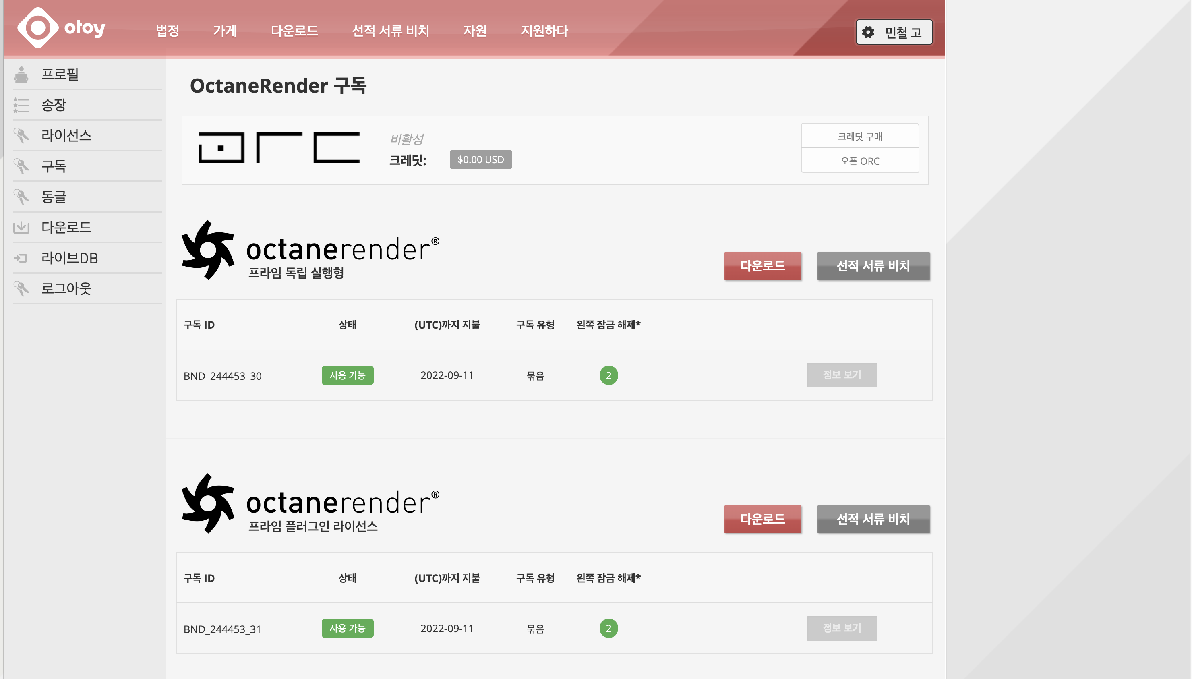Click the 송장 list icon in sidebar
Screen dimensions: 1192x679
pos(21,105)
